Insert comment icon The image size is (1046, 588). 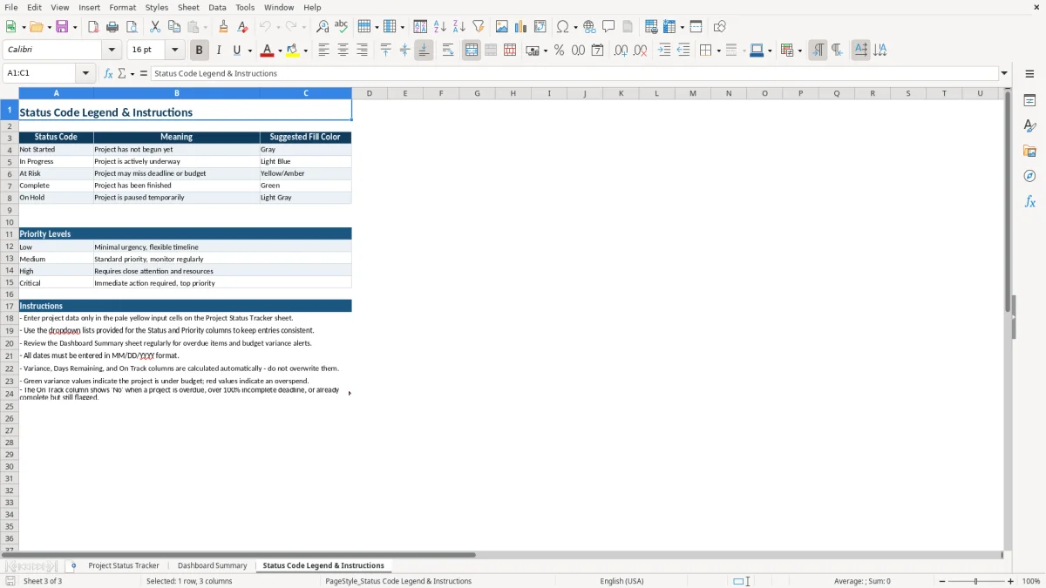pyautogui.click(x=608, y=27)
